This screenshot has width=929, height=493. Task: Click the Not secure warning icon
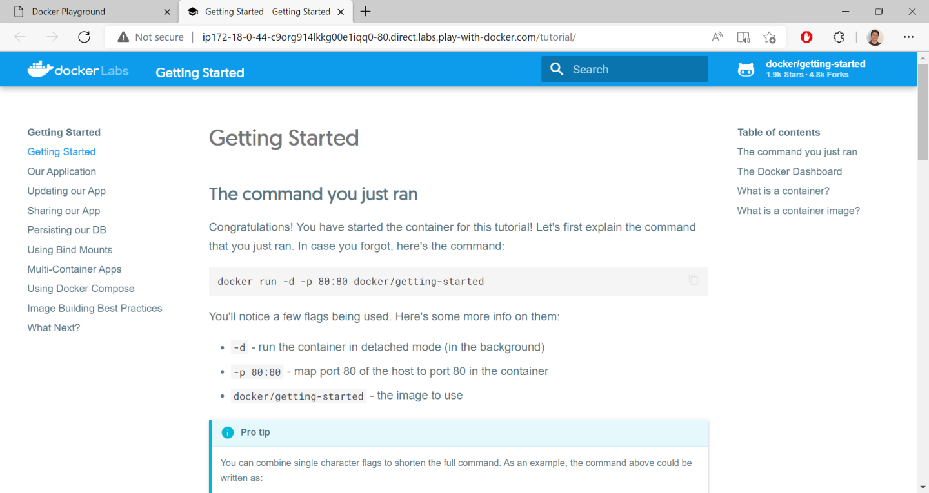pos(123,37)
